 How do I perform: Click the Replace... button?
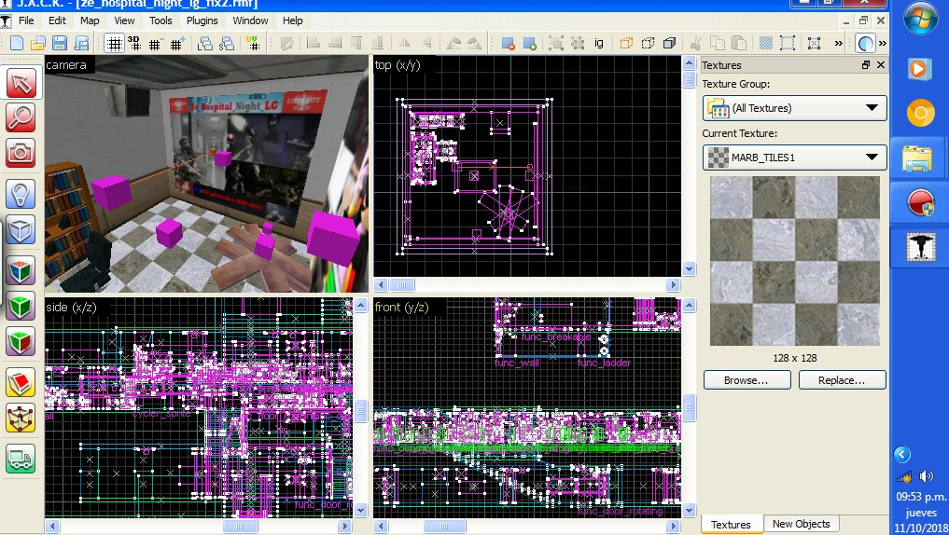[x=842, y=380]
